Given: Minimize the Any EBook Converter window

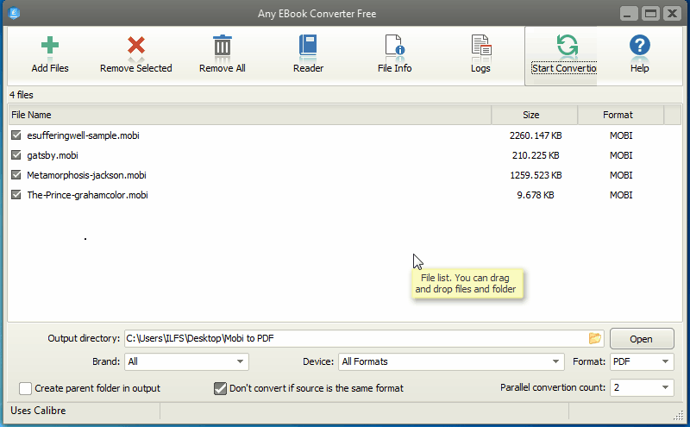Looking at the screenshot, I should point(629,14).
